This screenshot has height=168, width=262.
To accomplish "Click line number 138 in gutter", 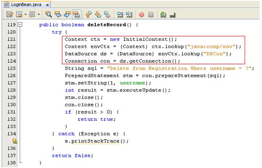I will tap(11, 163).
